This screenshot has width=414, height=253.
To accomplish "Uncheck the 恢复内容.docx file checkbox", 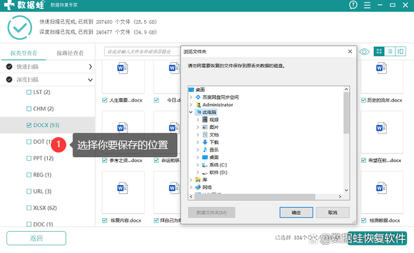I will pos(105,220).
